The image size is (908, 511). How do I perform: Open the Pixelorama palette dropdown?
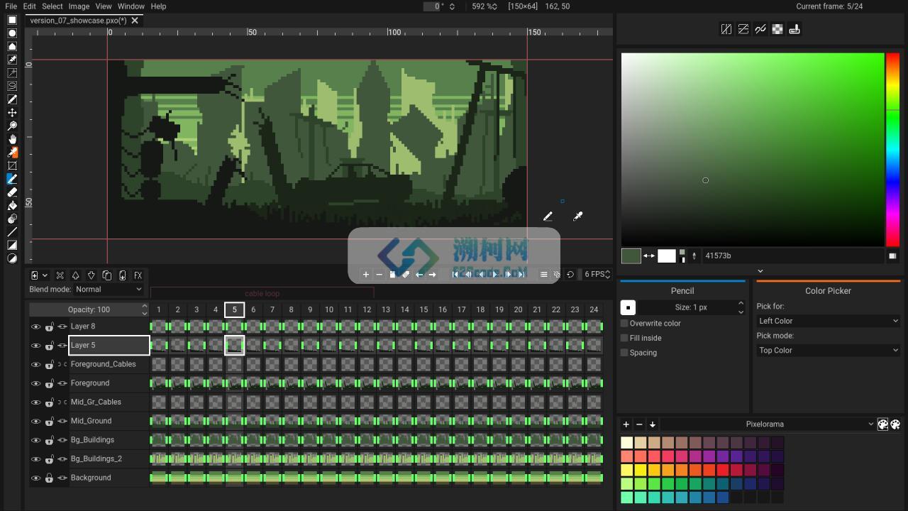click(768, 424)
